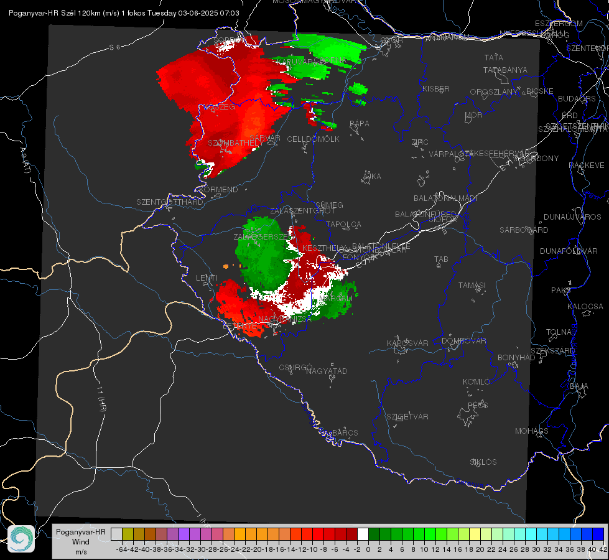Screen dimensions: 609x560
Task: Click the SÁRVÁR city label
Action: tap(265, 138)
